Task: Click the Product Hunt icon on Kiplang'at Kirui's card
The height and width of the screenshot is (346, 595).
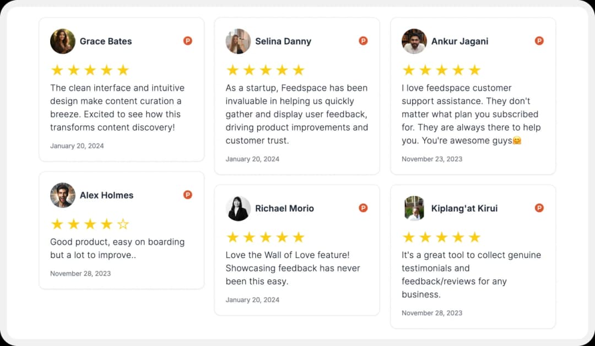Action: (x=539, y=208)
